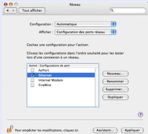Click the Activé column header
The height and width of the screenshot is (134, 148).
[x=33, y=66]
